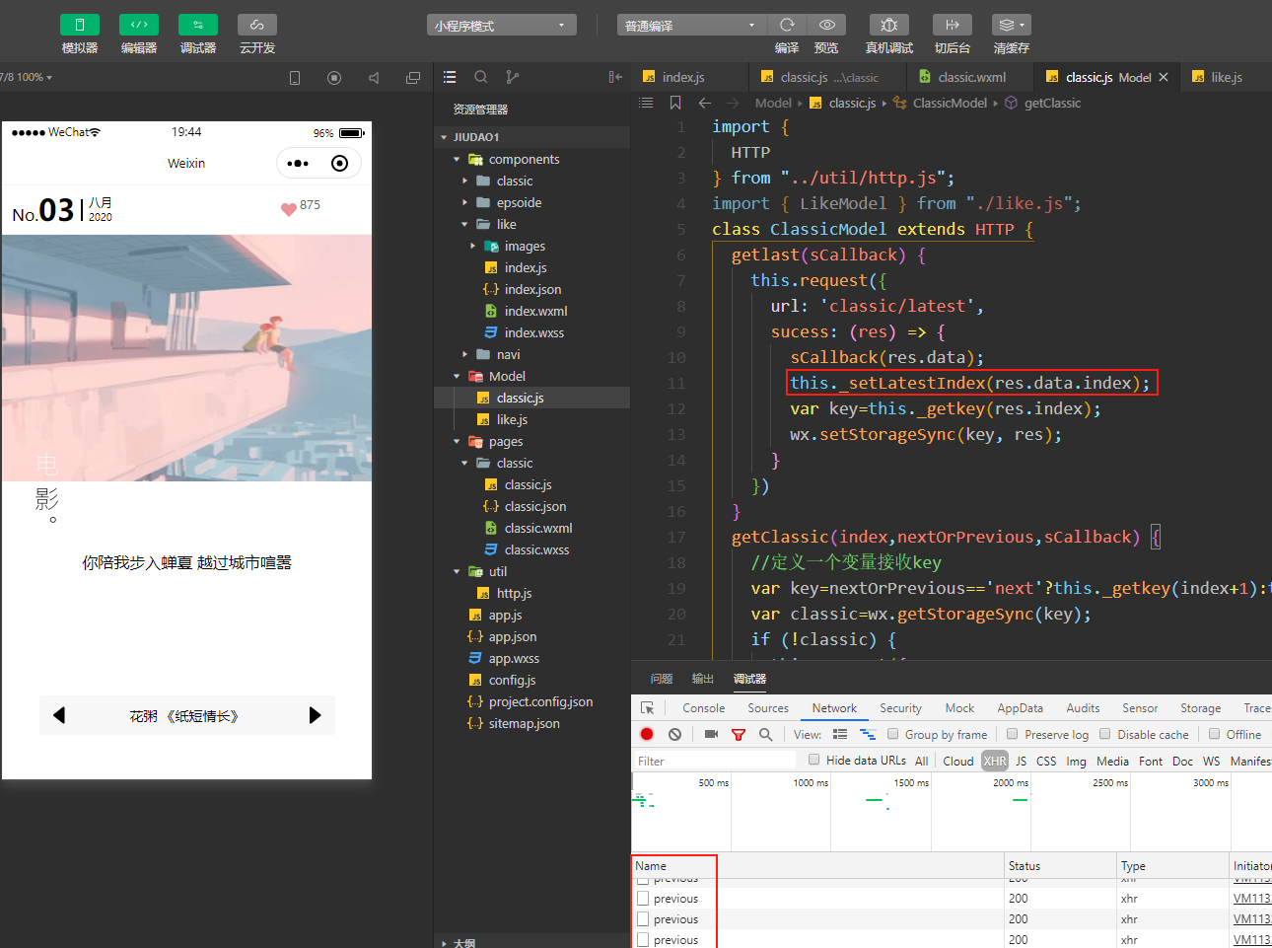Viewport: 1272px width, 948px height.
Task: Switch to the 问题 (Problems) panel tab
Action: point(662,679)
